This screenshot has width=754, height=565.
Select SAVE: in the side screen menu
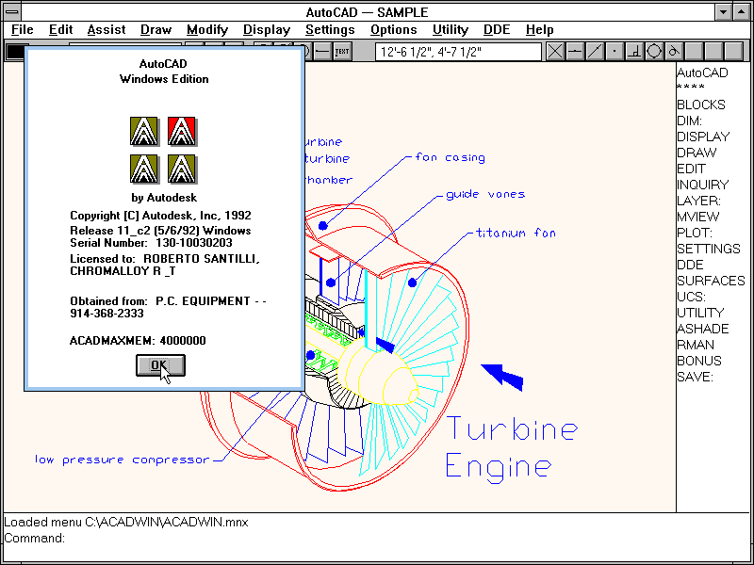pyautogui.click(x=695, y=378)
